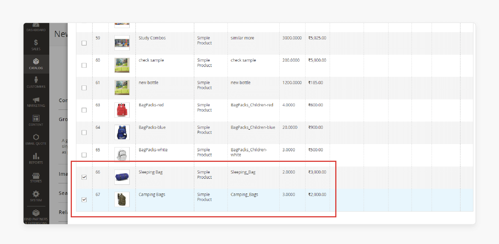Check the BagPacks-blue row checkbox
Viewport: 499px width, 244px height.
pyautogui.click(x=84, y=132)
